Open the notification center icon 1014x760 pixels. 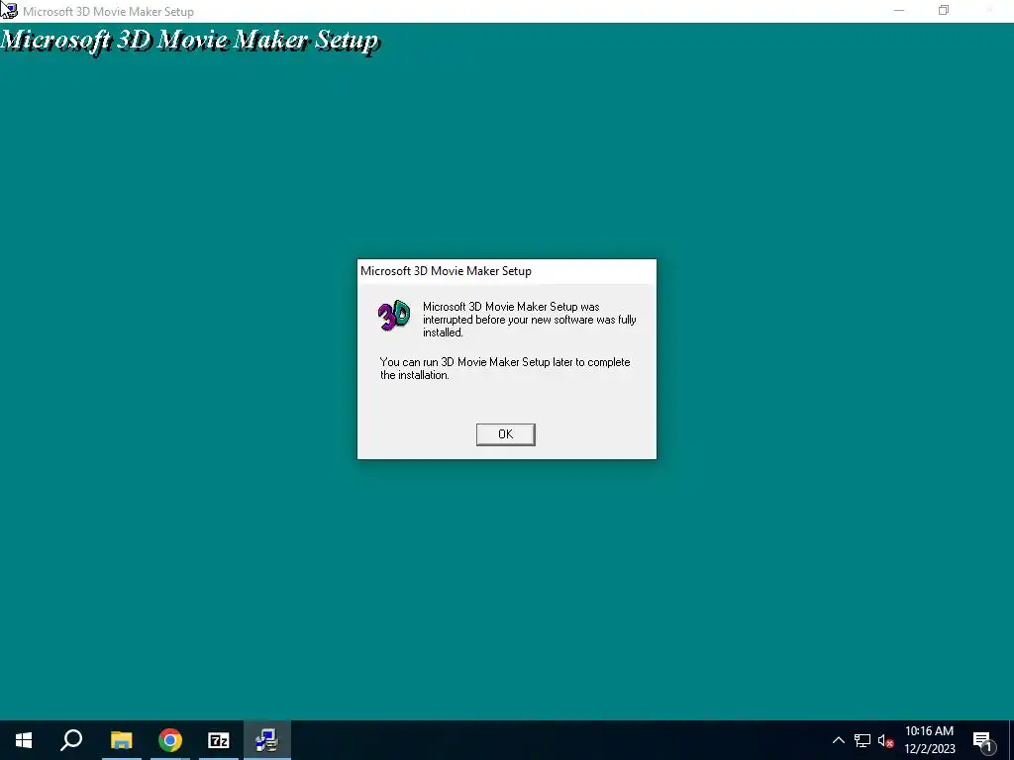[x=982, y=740]
